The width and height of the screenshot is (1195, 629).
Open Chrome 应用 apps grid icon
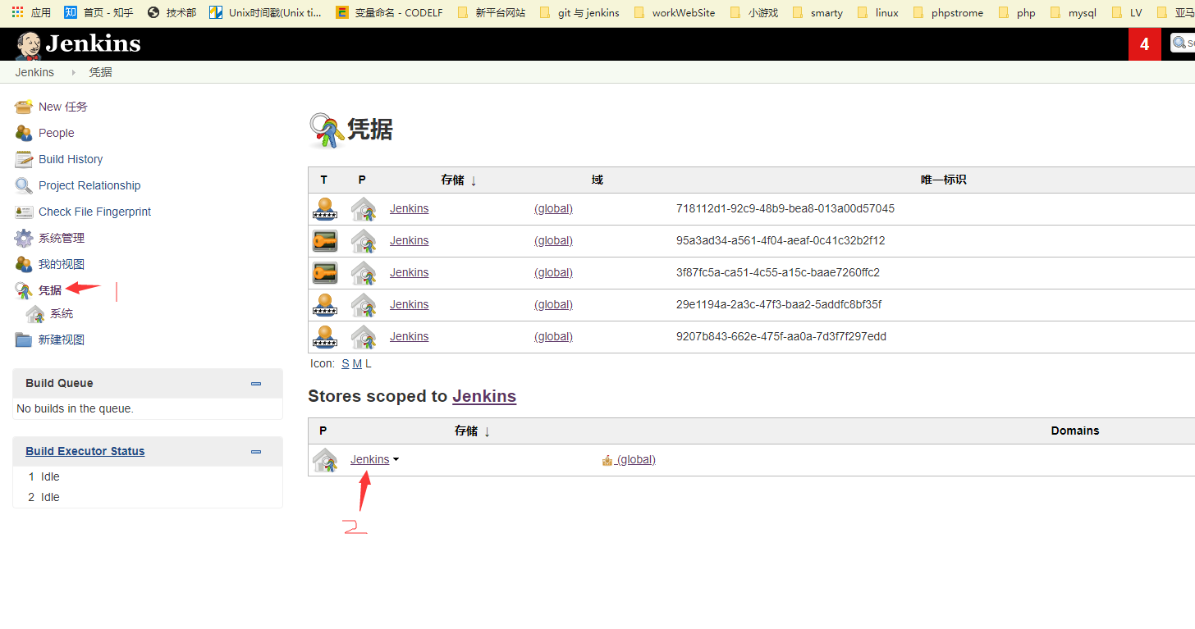[17, 12]
